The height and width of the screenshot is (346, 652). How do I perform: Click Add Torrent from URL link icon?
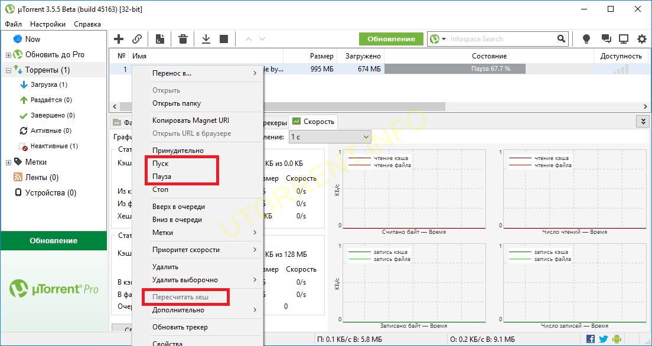pos(137,39)
